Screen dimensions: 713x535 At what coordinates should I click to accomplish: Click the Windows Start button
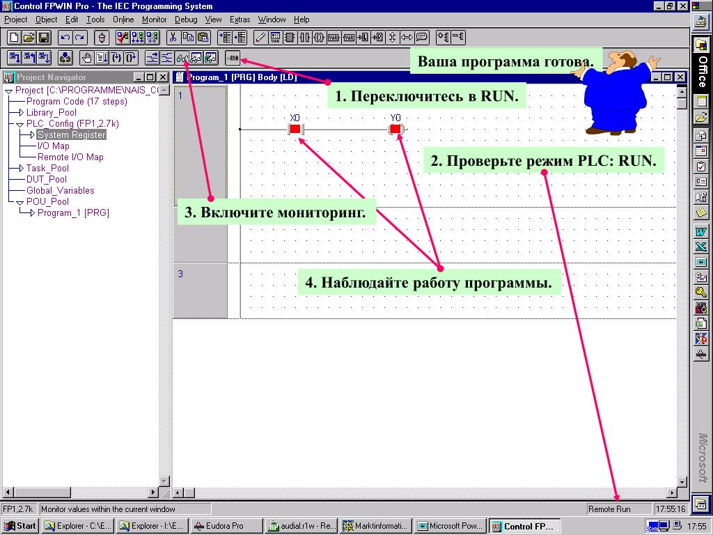point(20,526)
